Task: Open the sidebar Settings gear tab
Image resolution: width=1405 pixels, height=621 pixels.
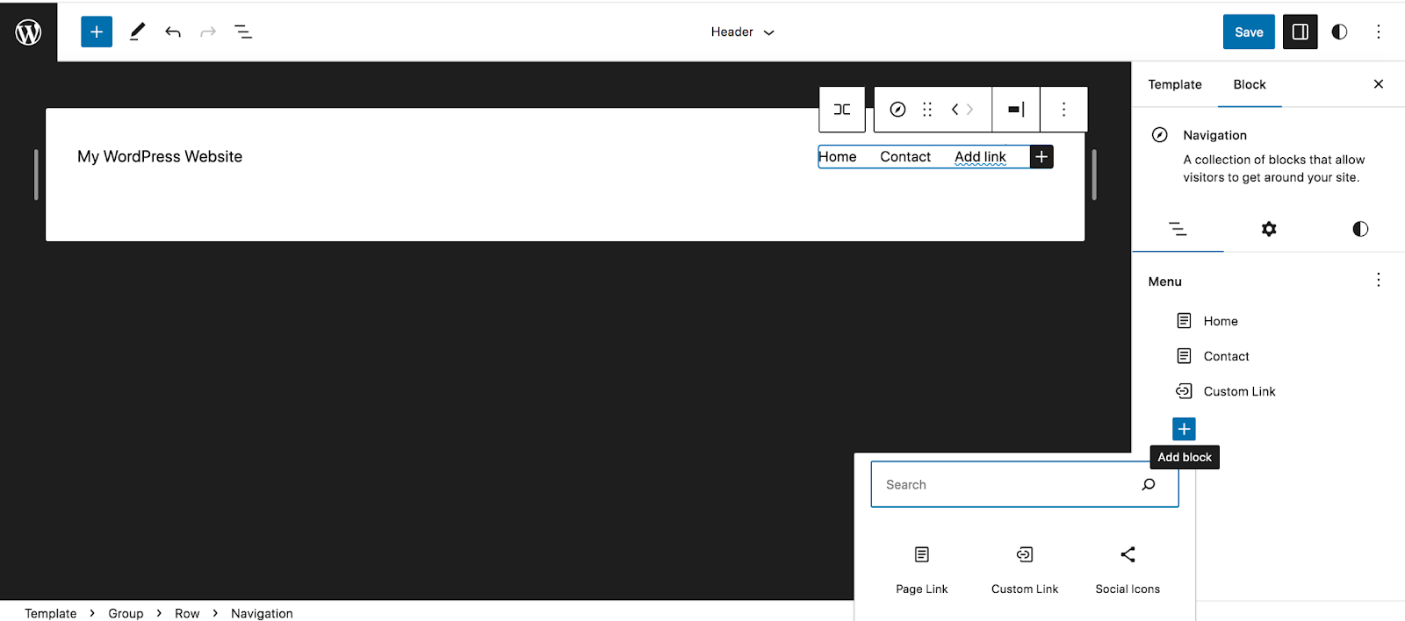Action: point(1269,229)
